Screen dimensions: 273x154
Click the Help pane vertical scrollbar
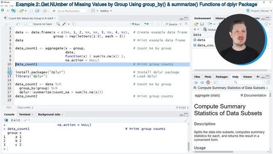click(270, 95)
